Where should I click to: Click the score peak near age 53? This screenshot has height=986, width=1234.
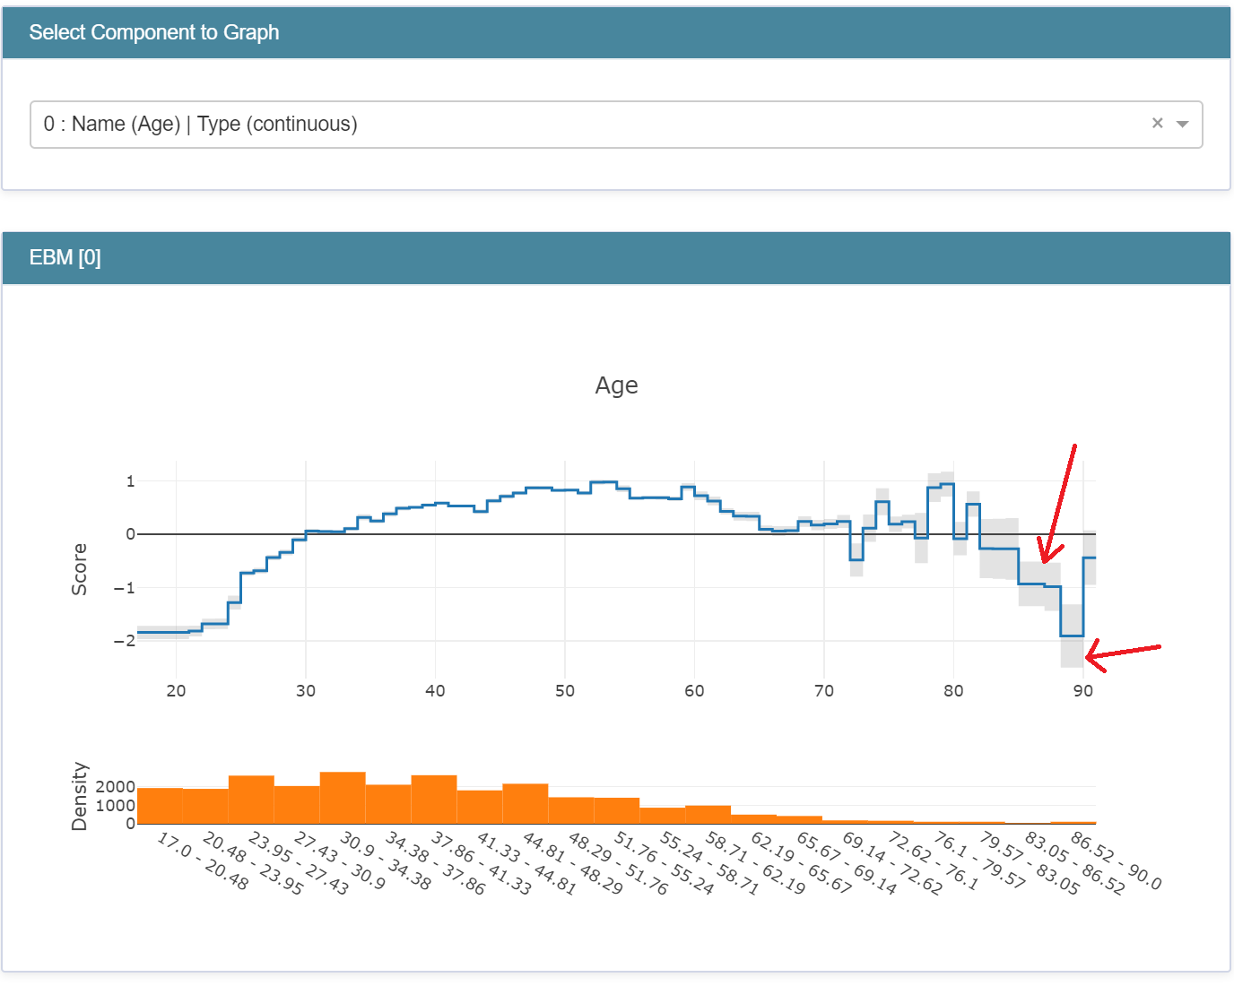pos(605,480)
